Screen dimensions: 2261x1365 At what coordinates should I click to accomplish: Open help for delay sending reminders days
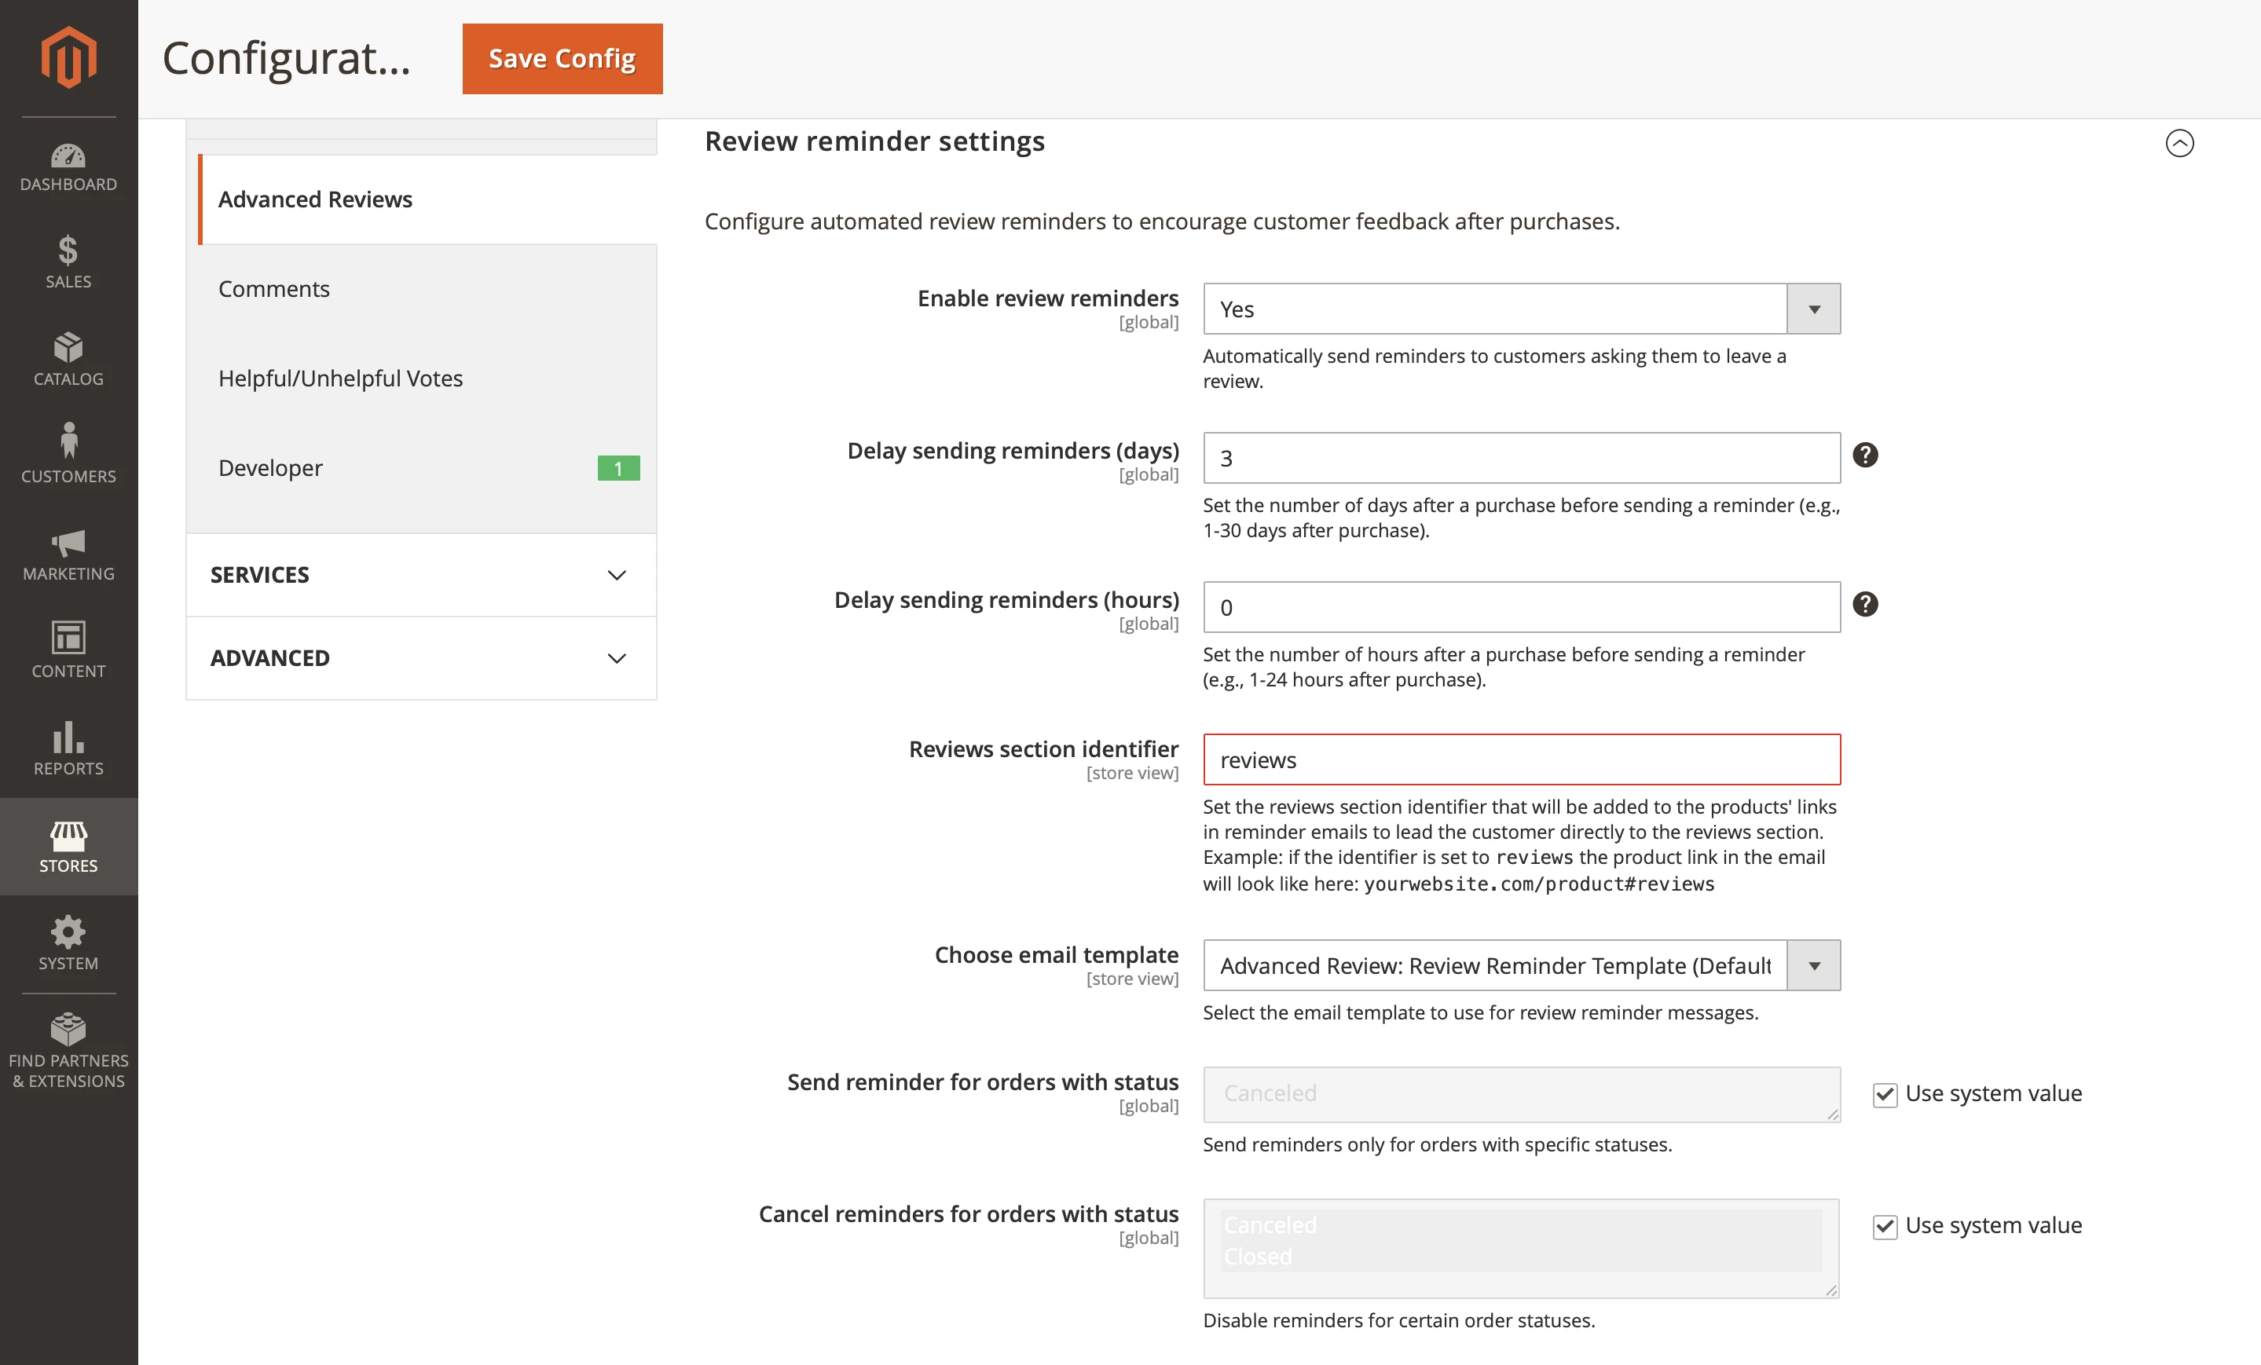tap(1867, 455)
